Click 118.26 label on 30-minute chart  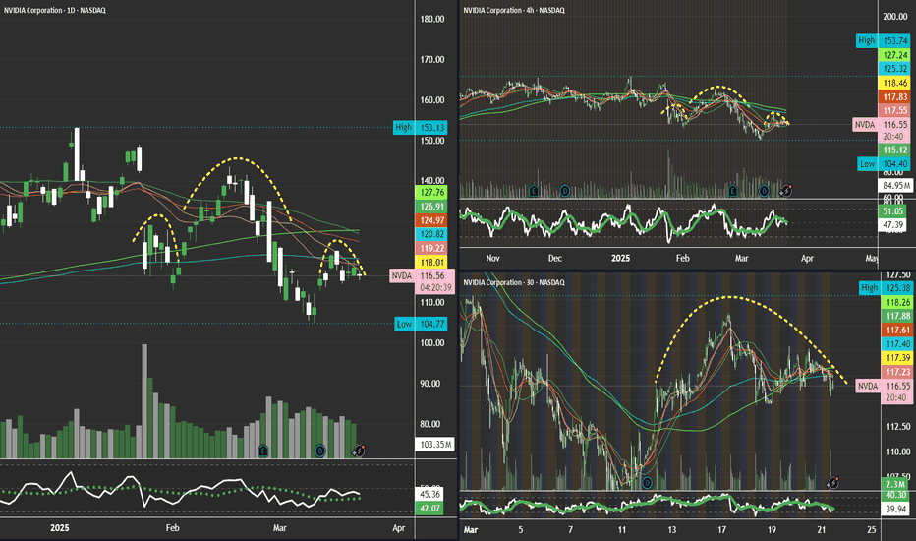897,302
